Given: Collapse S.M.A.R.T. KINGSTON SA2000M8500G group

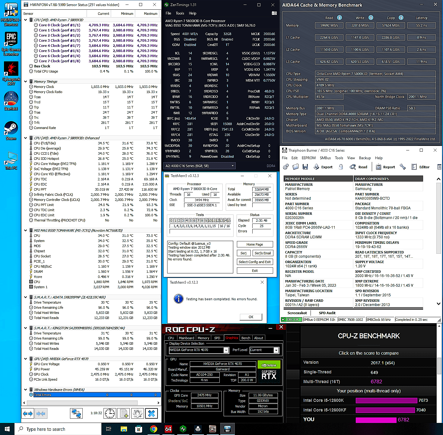Looking at the screenshot, I should click(26, 328).
